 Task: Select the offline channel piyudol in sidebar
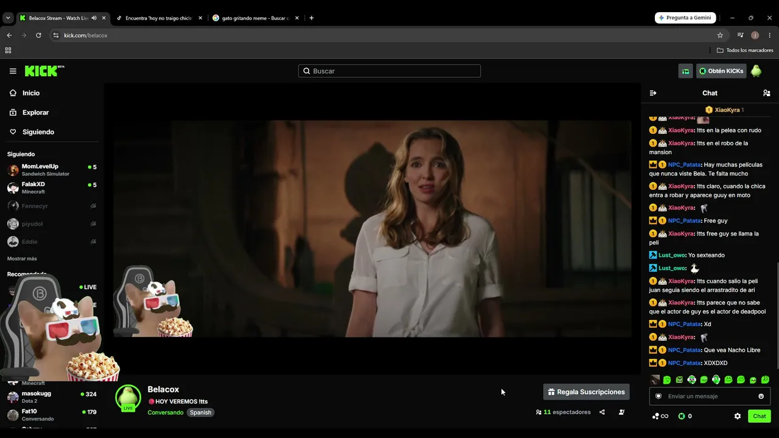click(x=52, y=224)
